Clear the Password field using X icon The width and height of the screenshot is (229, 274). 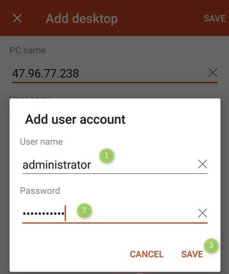pyautogui.click(x=202, y=213)
